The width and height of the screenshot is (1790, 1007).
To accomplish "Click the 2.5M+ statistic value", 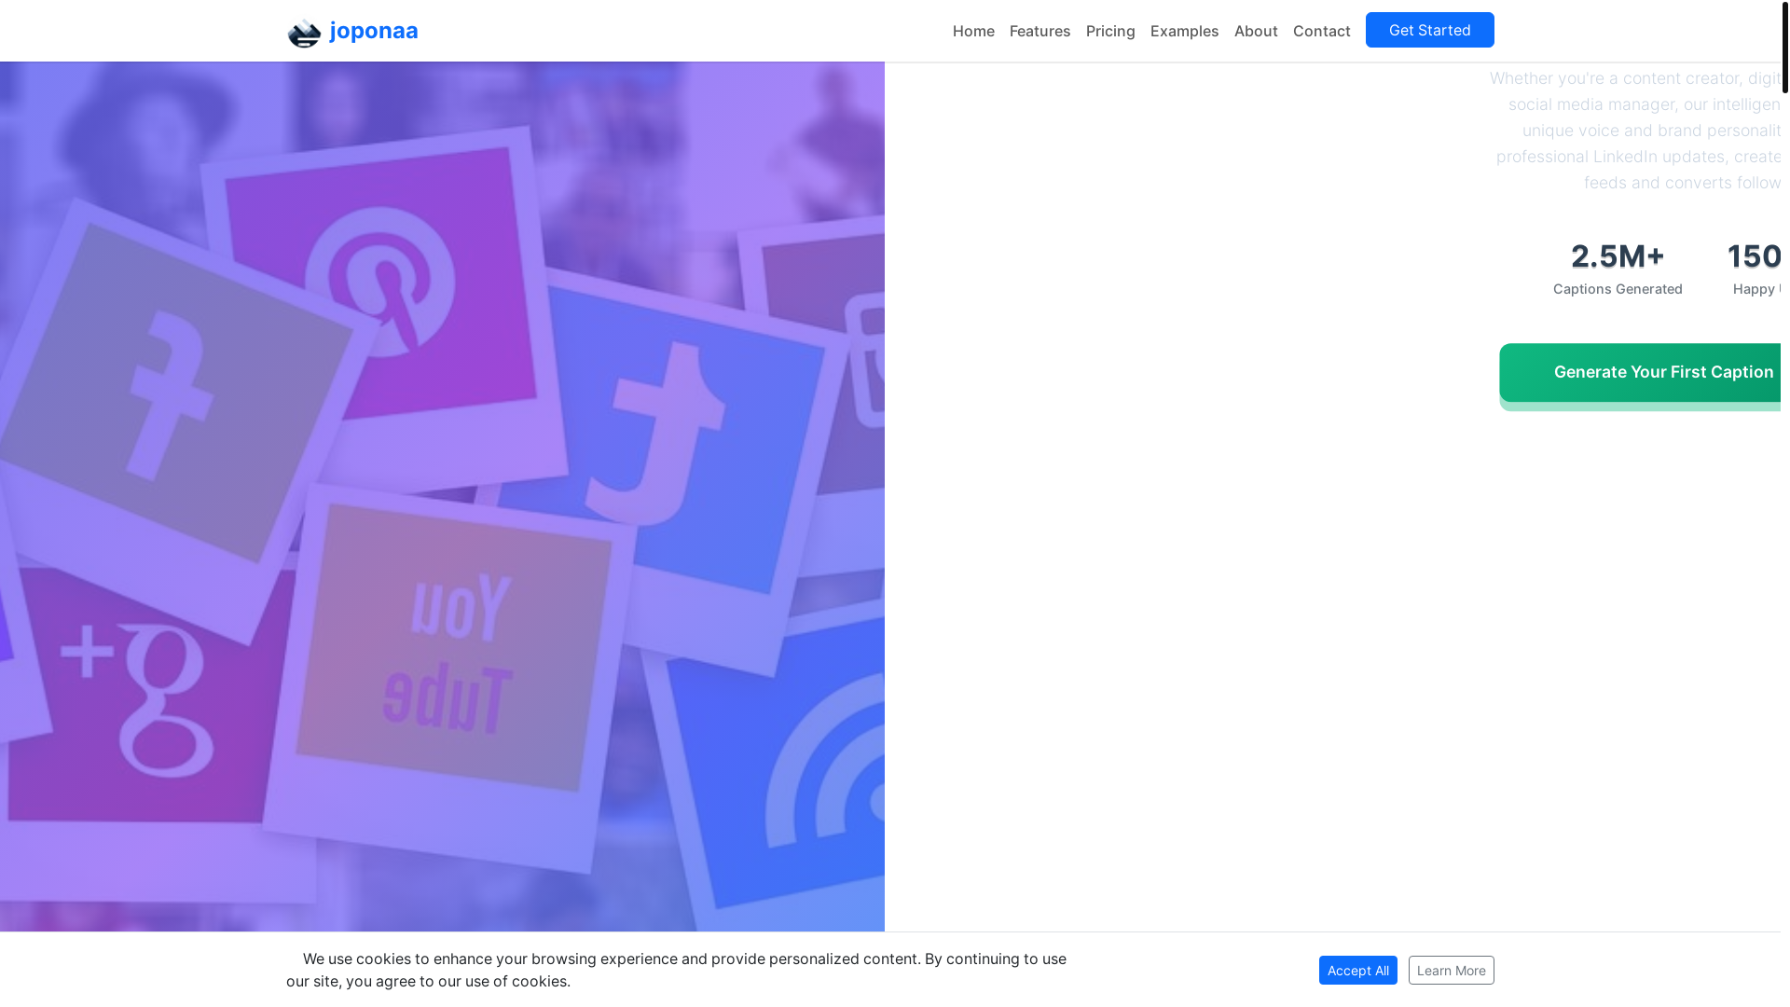I will pyautogui.click(x=1618, y=256).
